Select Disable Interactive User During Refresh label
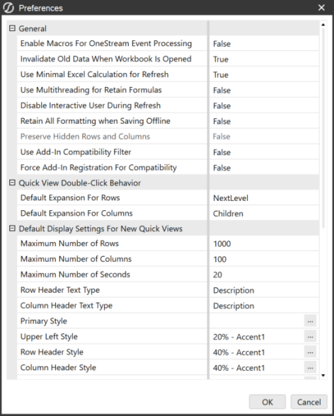 pyautogui.click(x=91, y=105)
